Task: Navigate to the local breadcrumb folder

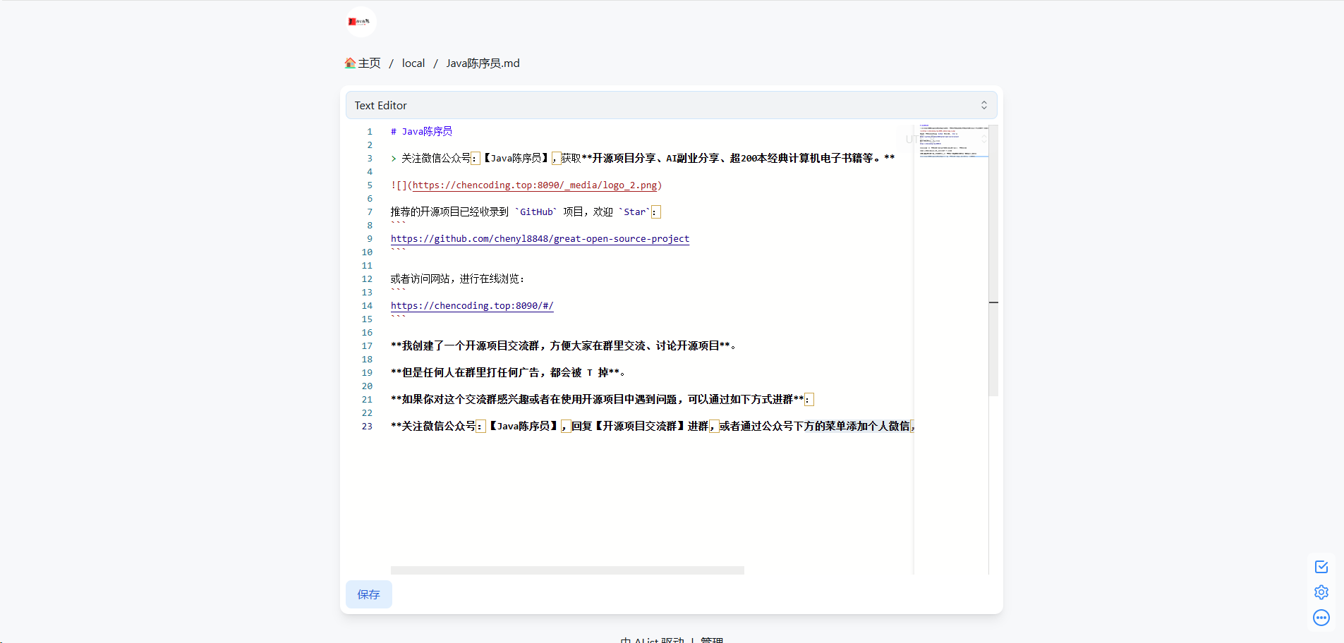Action: (413, 63)
